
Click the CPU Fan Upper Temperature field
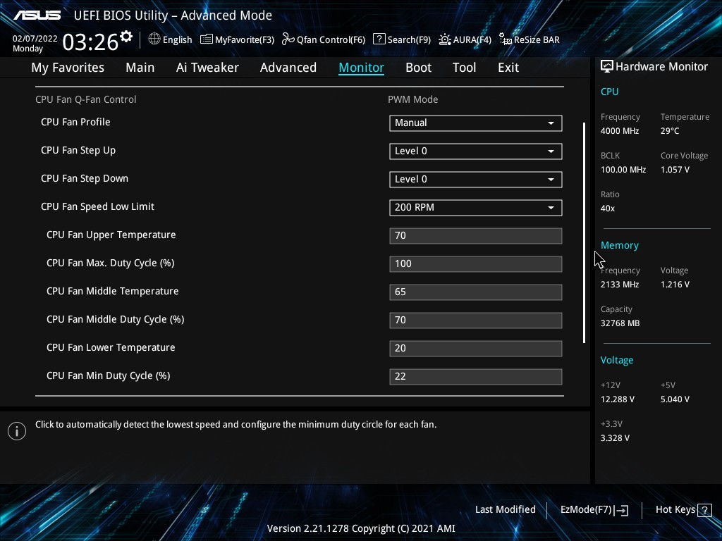(x=476, y=235)
